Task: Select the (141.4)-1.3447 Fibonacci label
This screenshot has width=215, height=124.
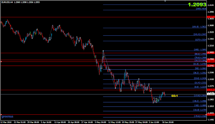Action: pyautogui.click(x=200, y=34)
